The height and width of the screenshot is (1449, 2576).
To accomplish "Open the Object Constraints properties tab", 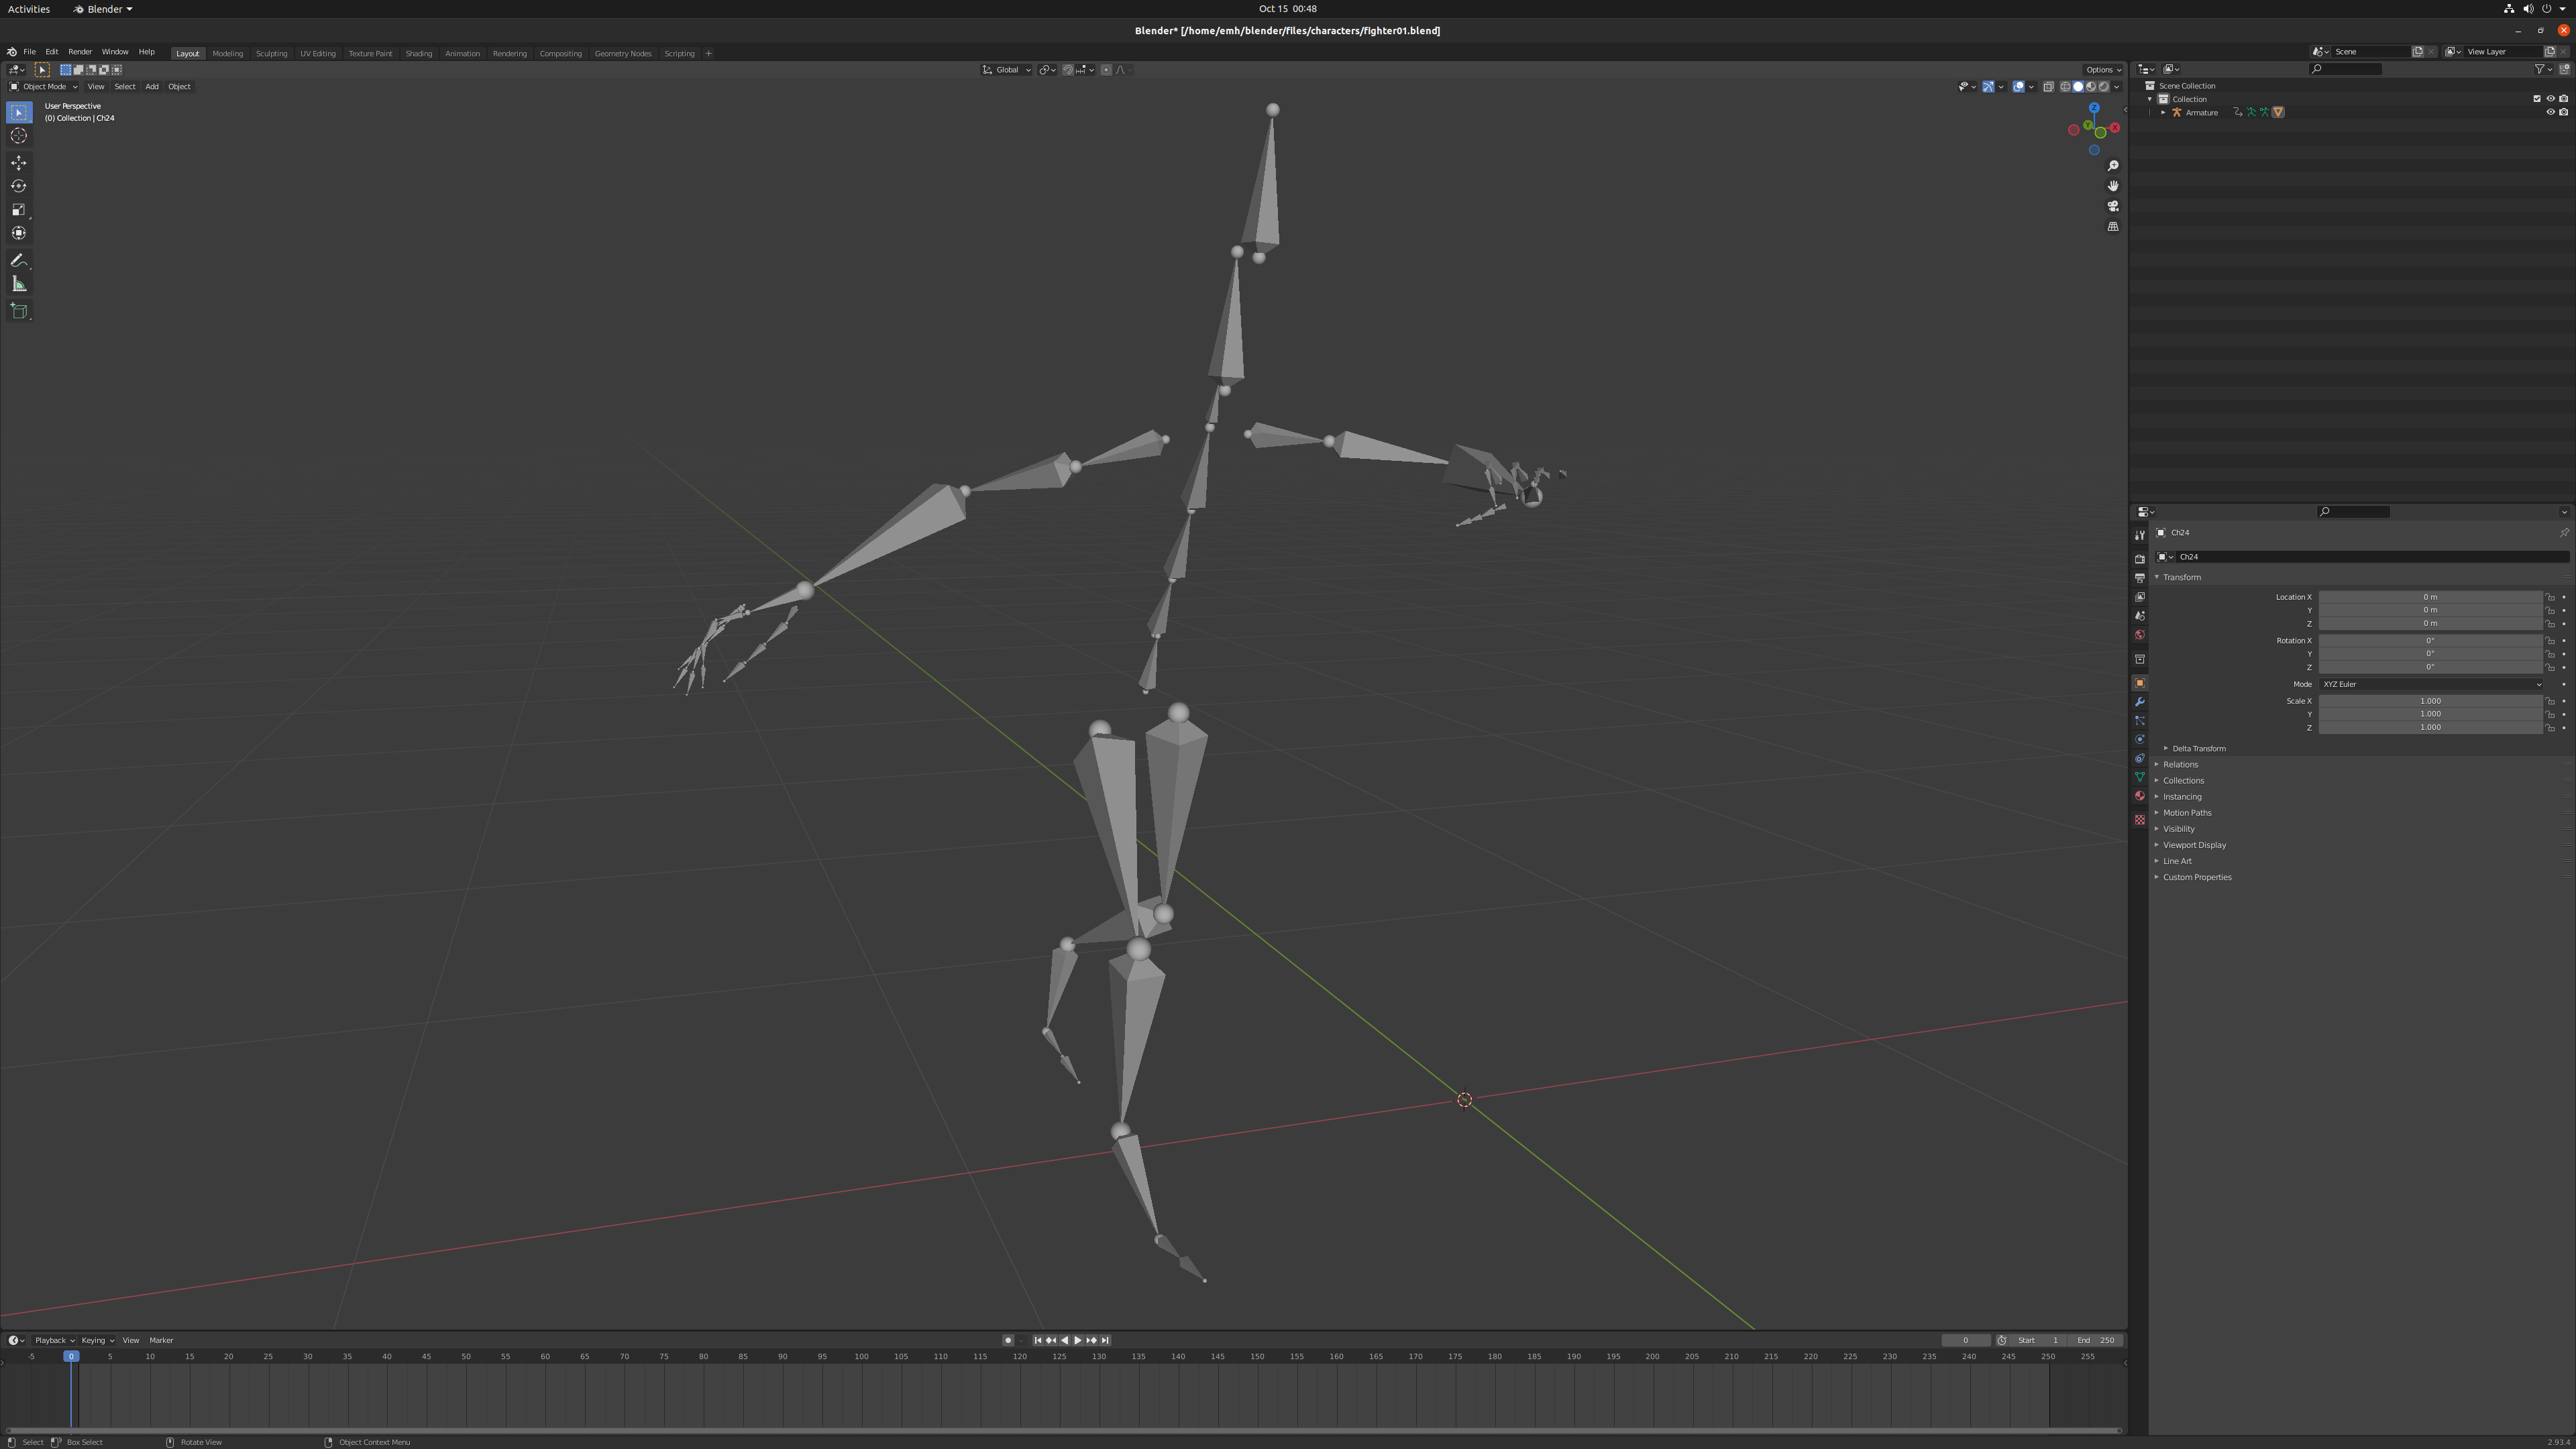I will click(x=2139, y=759).
